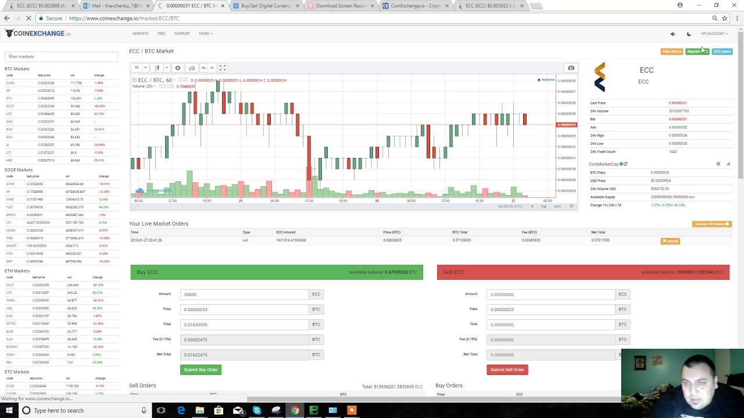Click the Sell ECC available balance link
This screenshot has width=744, height=418.
coord(682,272)
